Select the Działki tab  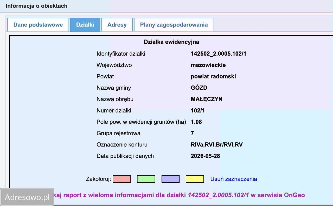(x=85, y=25)
